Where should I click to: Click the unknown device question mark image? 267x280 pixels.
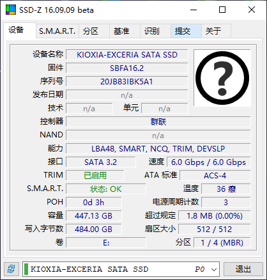[x=222, y=78]
